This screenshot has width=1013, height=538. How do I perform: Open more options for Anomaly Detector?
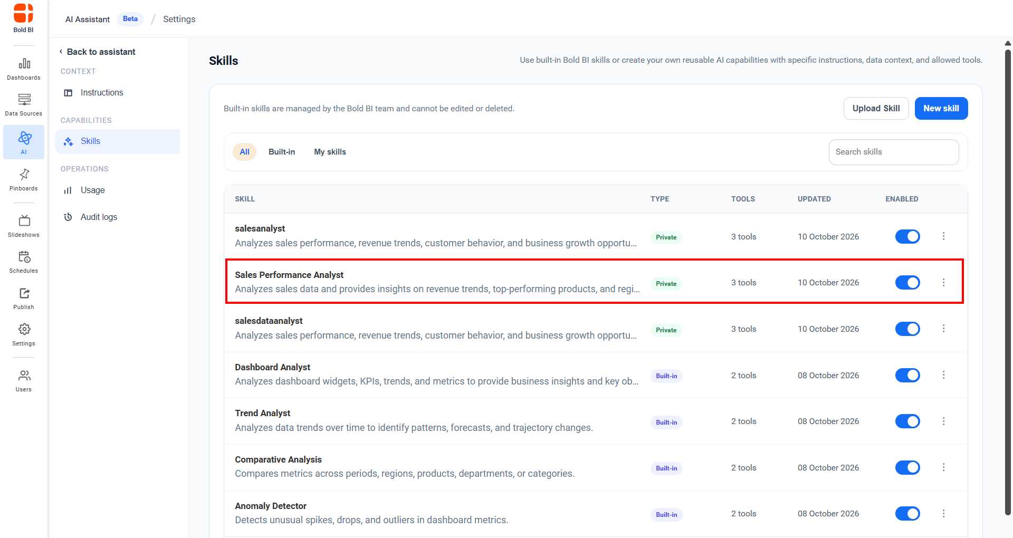944,514
